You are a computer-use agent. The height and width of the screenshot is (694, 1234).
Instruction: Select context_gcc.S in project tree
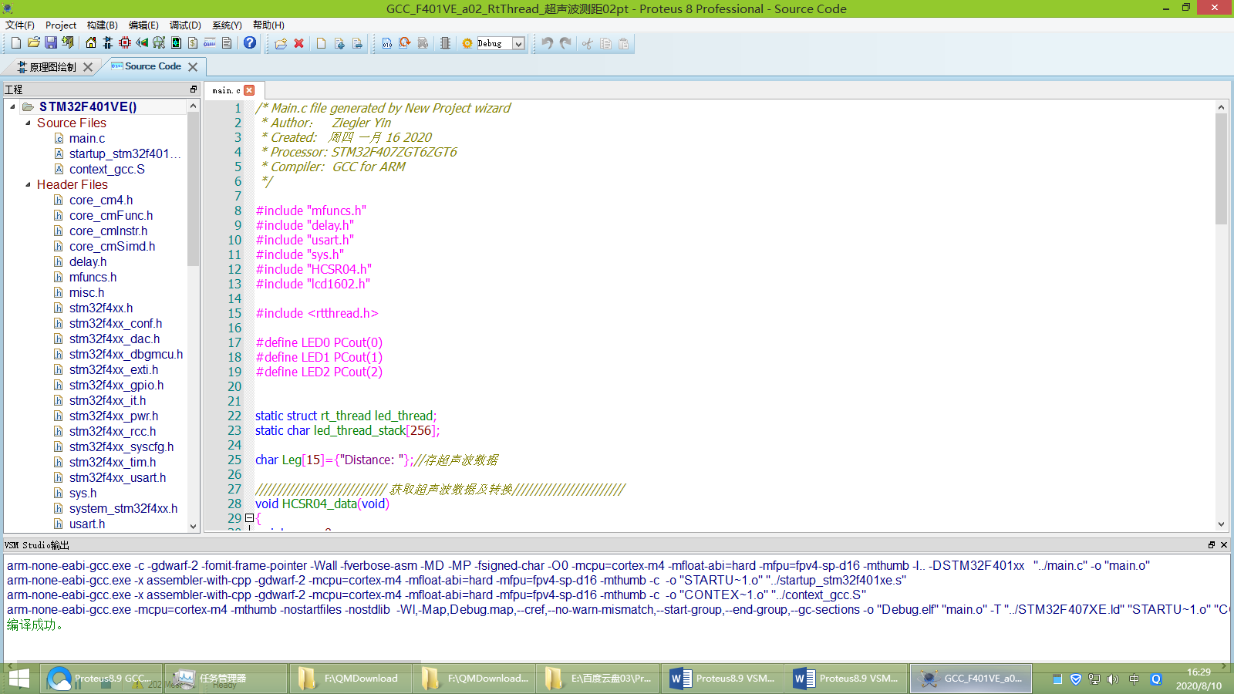pyautogui.click(x=107, y=169)
